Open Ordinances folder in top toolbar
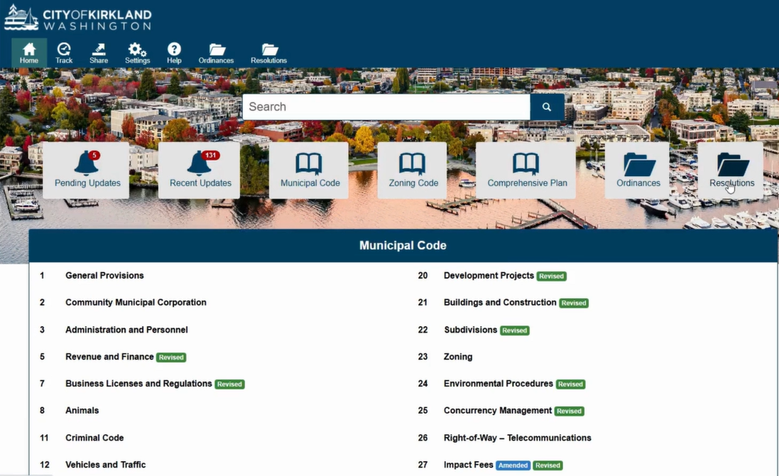The image size is (779, 476). point(216,53)
